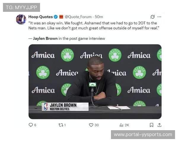Image resolution: width=178 pixels, height=142 pixels.
Task: Open Hoop Quotes profile avatar
Action: pos(21,19)
